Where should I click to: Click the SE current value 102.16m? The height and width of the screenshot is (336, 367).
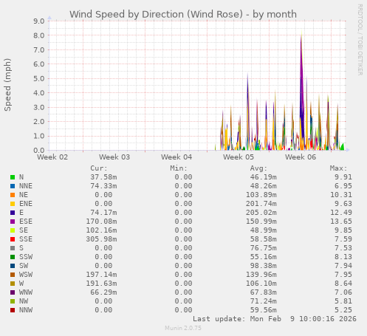tap(101, 230)
